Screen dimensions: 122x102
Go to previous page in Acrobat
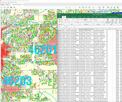(67, 7)
